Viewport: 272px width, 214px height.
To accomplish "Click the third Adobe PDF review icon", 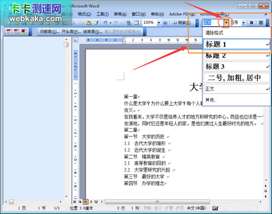I will 24,32.
